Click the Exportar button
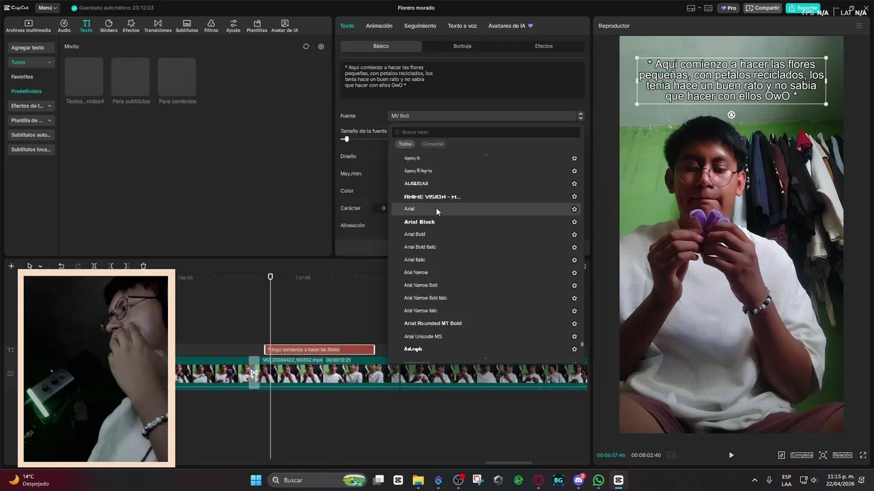 803,8
